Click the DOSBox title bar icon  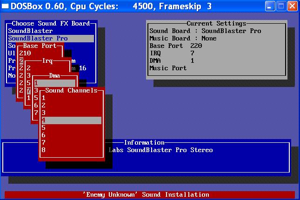click(x=5, y=6)
